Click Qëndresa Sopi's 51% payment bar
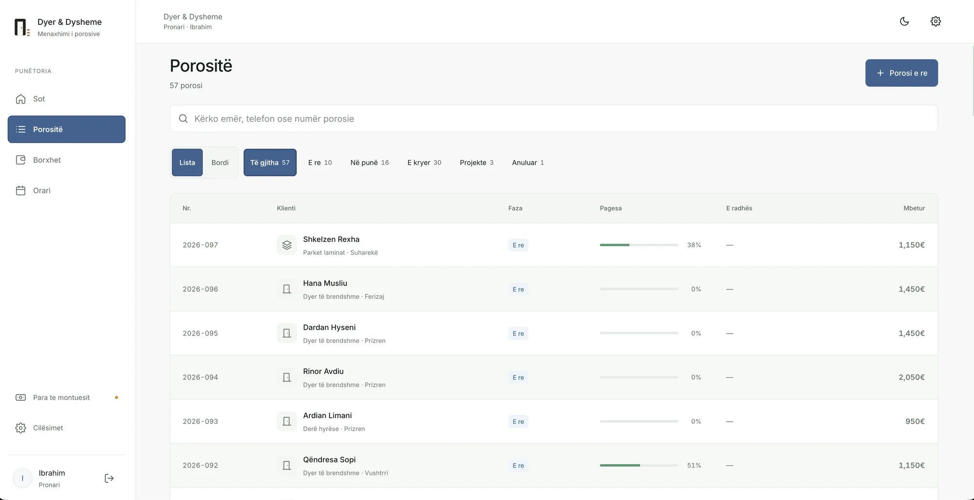The height and width of the screenshot is (500, 974). [639, 465]
